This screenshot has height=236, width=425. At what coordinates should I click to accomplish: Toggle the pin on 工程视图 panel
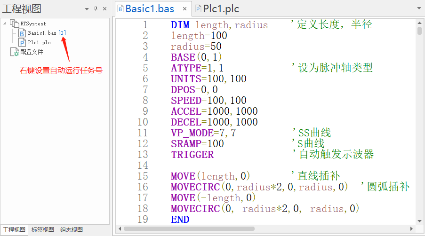tap(96, 8)
